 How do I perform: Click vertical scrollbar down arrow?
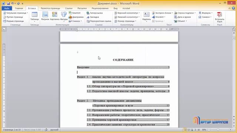click(234, 117)
